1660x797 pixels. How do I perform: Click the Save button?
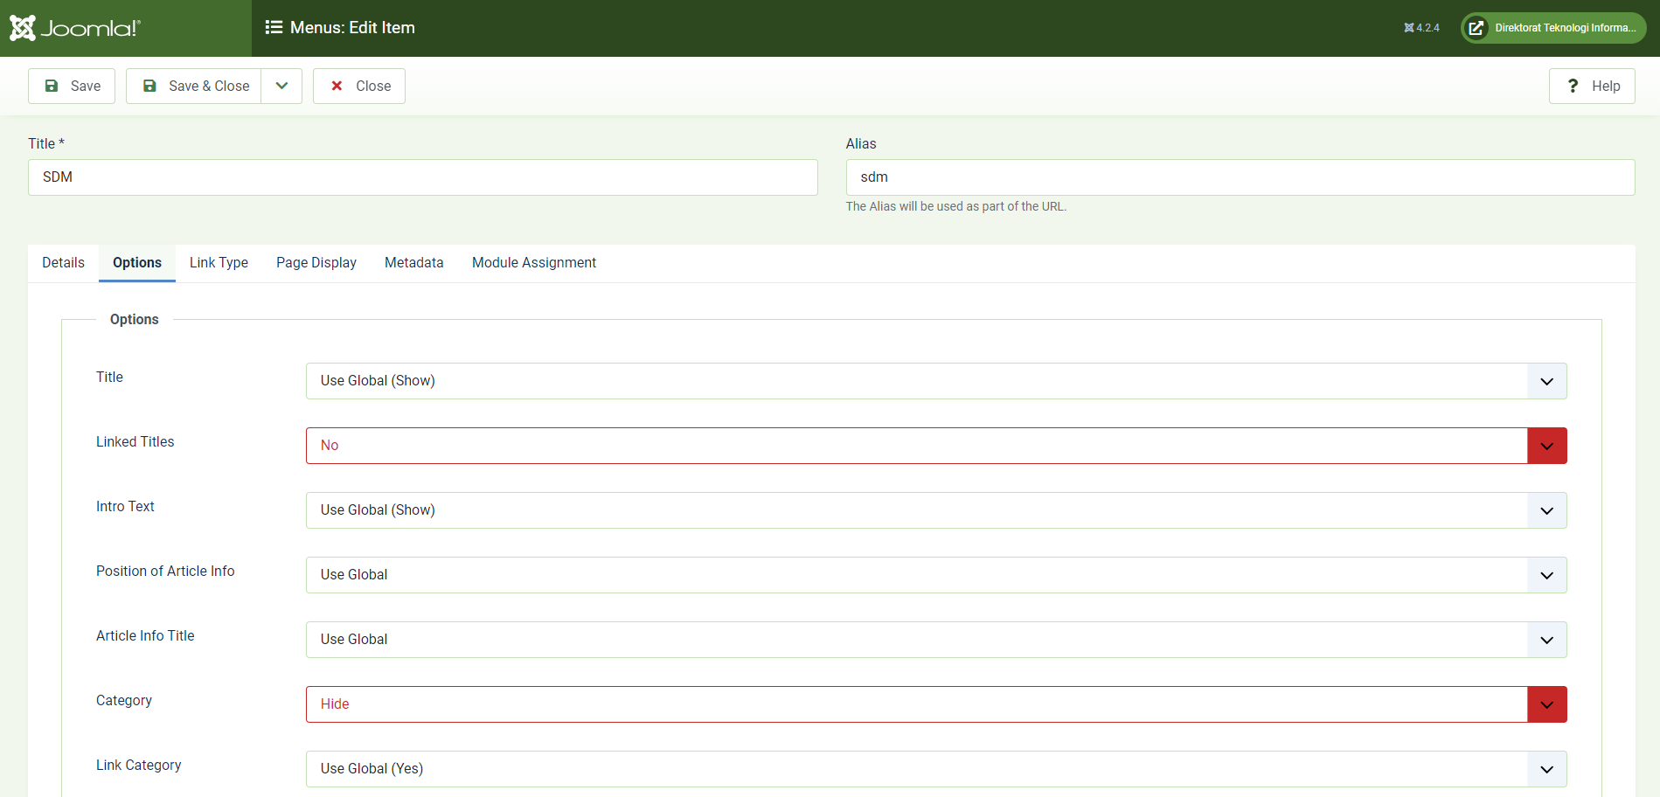pos(72,86)
